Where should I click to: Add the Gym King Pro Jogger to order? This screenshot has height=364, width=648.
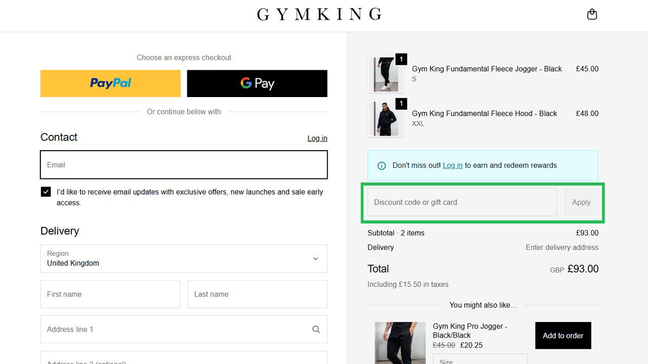pos(562,335)
